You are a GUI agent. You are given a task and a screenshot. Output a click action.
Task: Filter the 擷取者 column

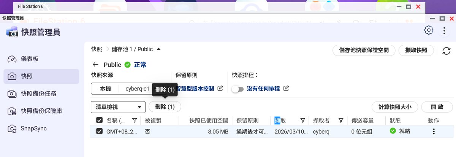341,121
